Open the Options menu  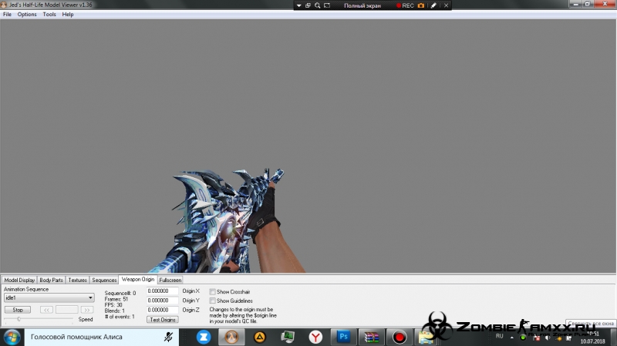click(27, 14)
